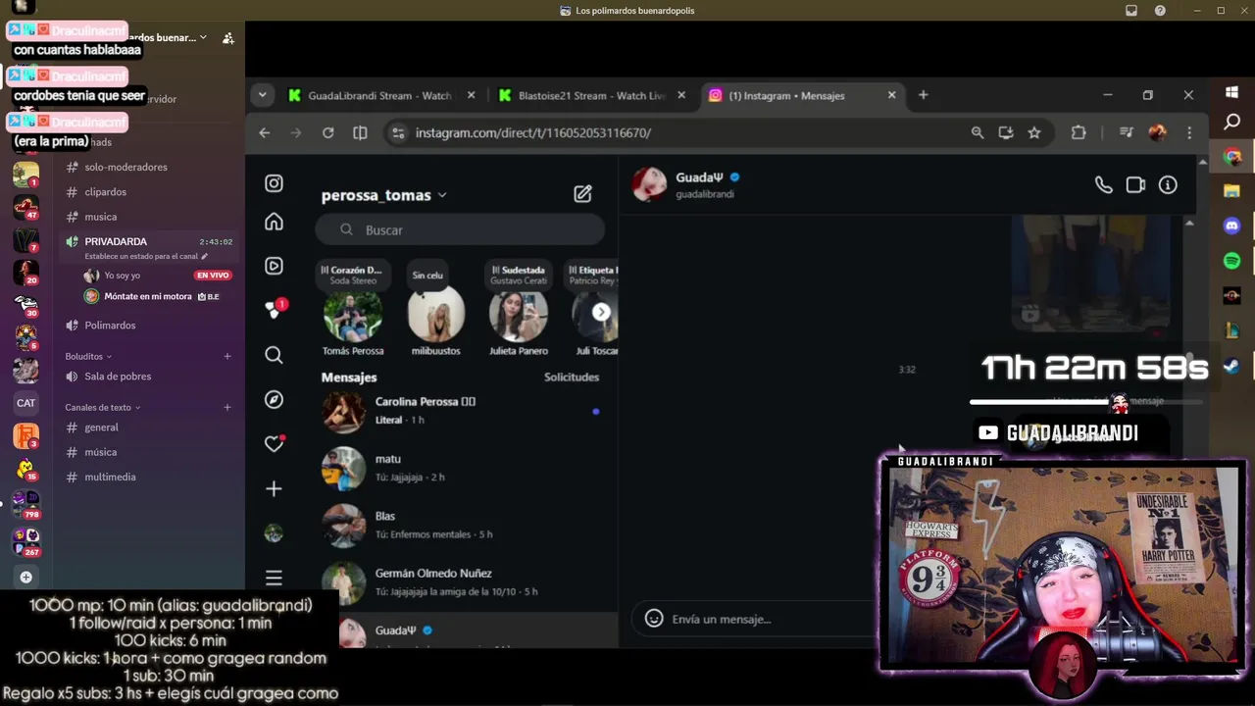
Task: Open Discord inbox icon in title bar
Action: tap(1131, 11)
